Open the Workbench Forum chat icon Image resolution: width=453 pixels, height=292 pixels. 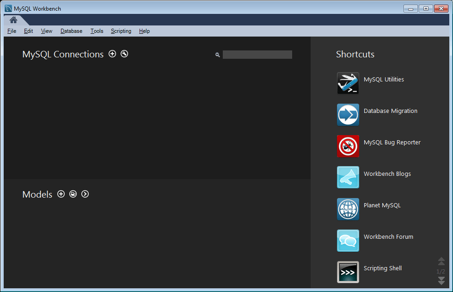point(348,241)
